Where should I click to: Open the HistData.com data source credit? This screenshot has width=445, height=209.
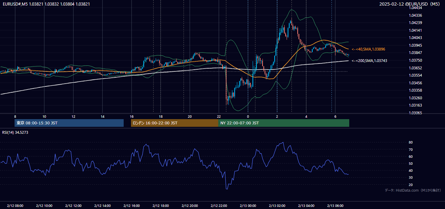point(413,190)
